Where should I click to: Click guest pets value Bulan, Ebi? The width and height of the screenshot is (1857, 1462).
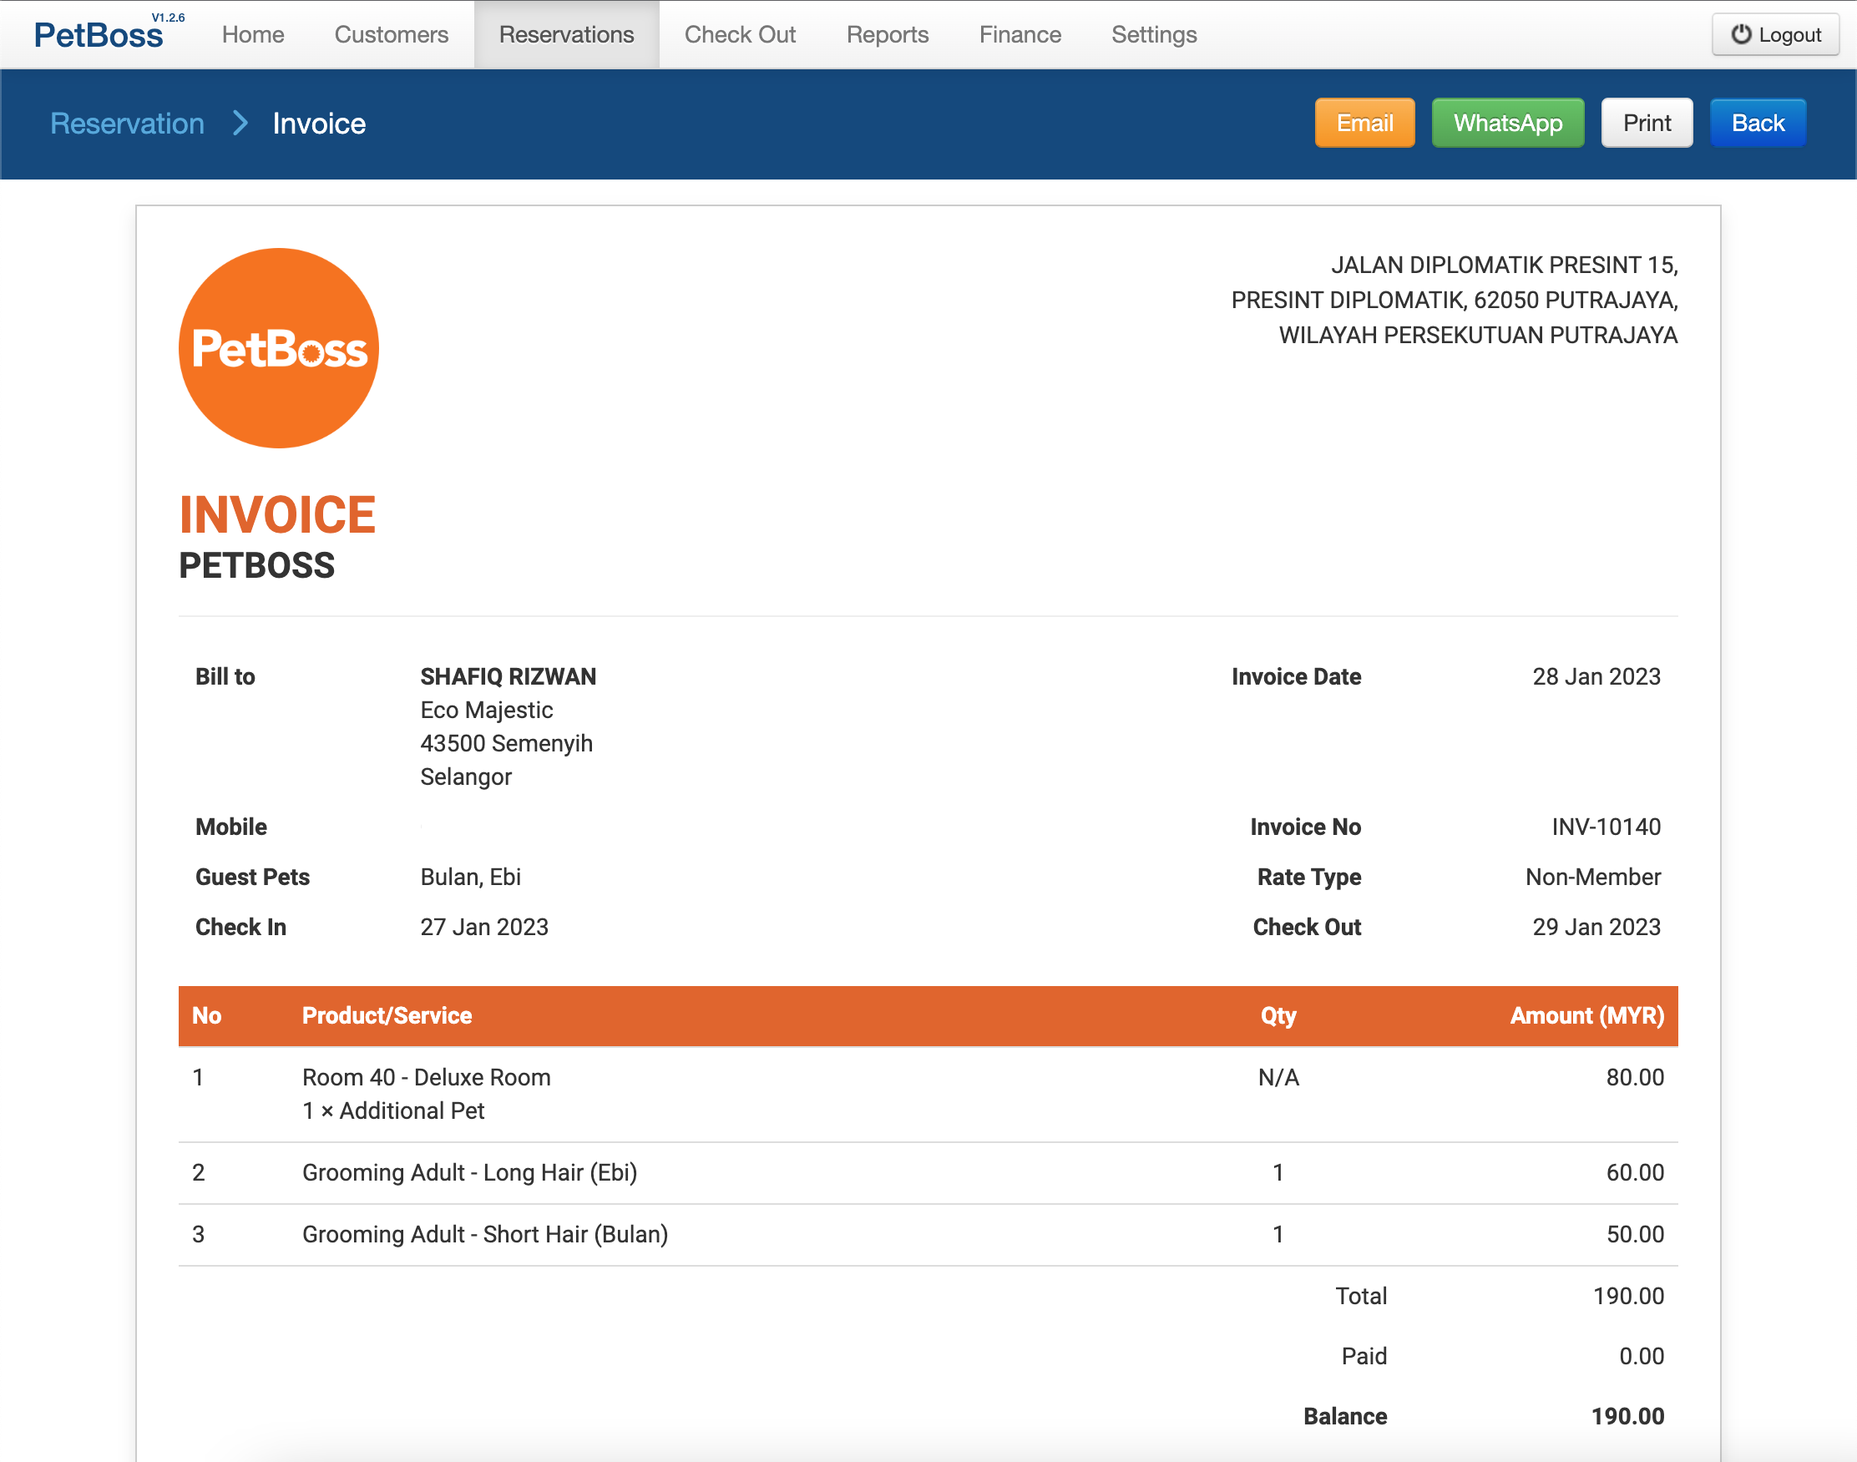click(471, 877)
